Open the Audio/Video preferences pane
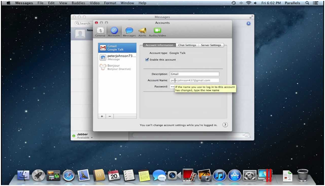This screenshot has width=325, height=186. (x=157, y=32)
